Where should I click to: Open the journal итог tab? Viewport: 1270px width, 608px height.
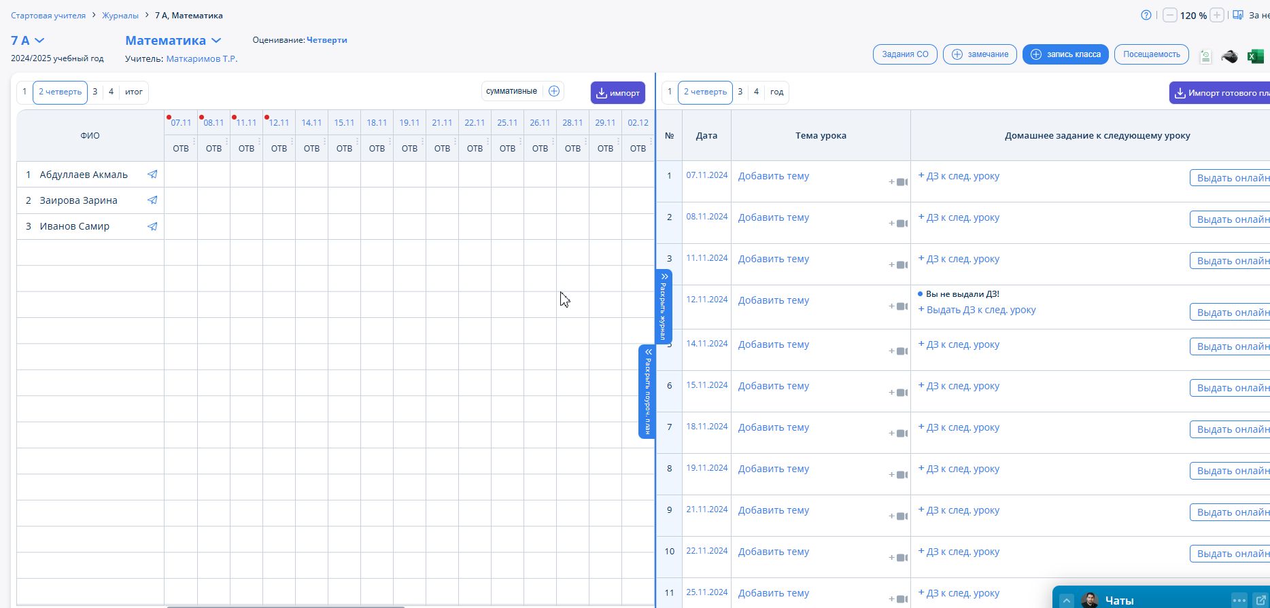click(134, 92)
